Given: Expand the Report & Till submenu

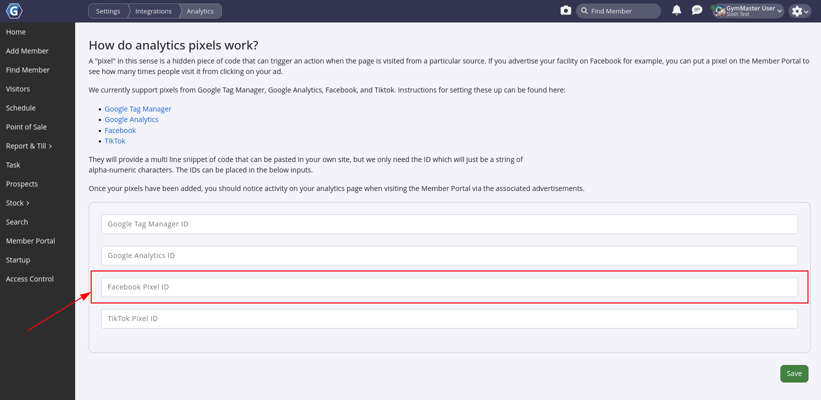Looking at the screenshot, I should tap(29, 146).
